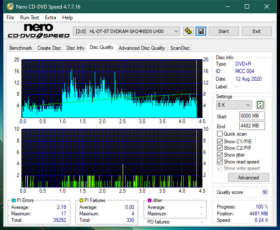Switch to the Create Disc tab
The image size is (280, 230).
[x=49, y=48]
